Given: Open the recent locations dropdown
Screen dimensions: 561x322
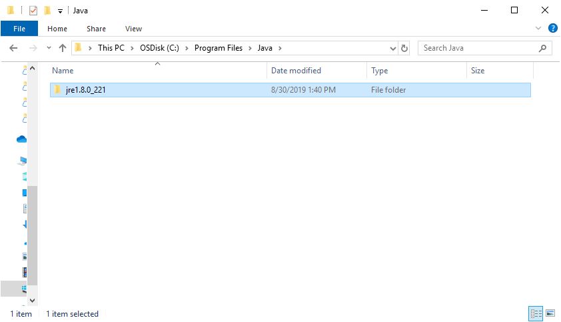Looking at the screenshot, I should [49, 48].
